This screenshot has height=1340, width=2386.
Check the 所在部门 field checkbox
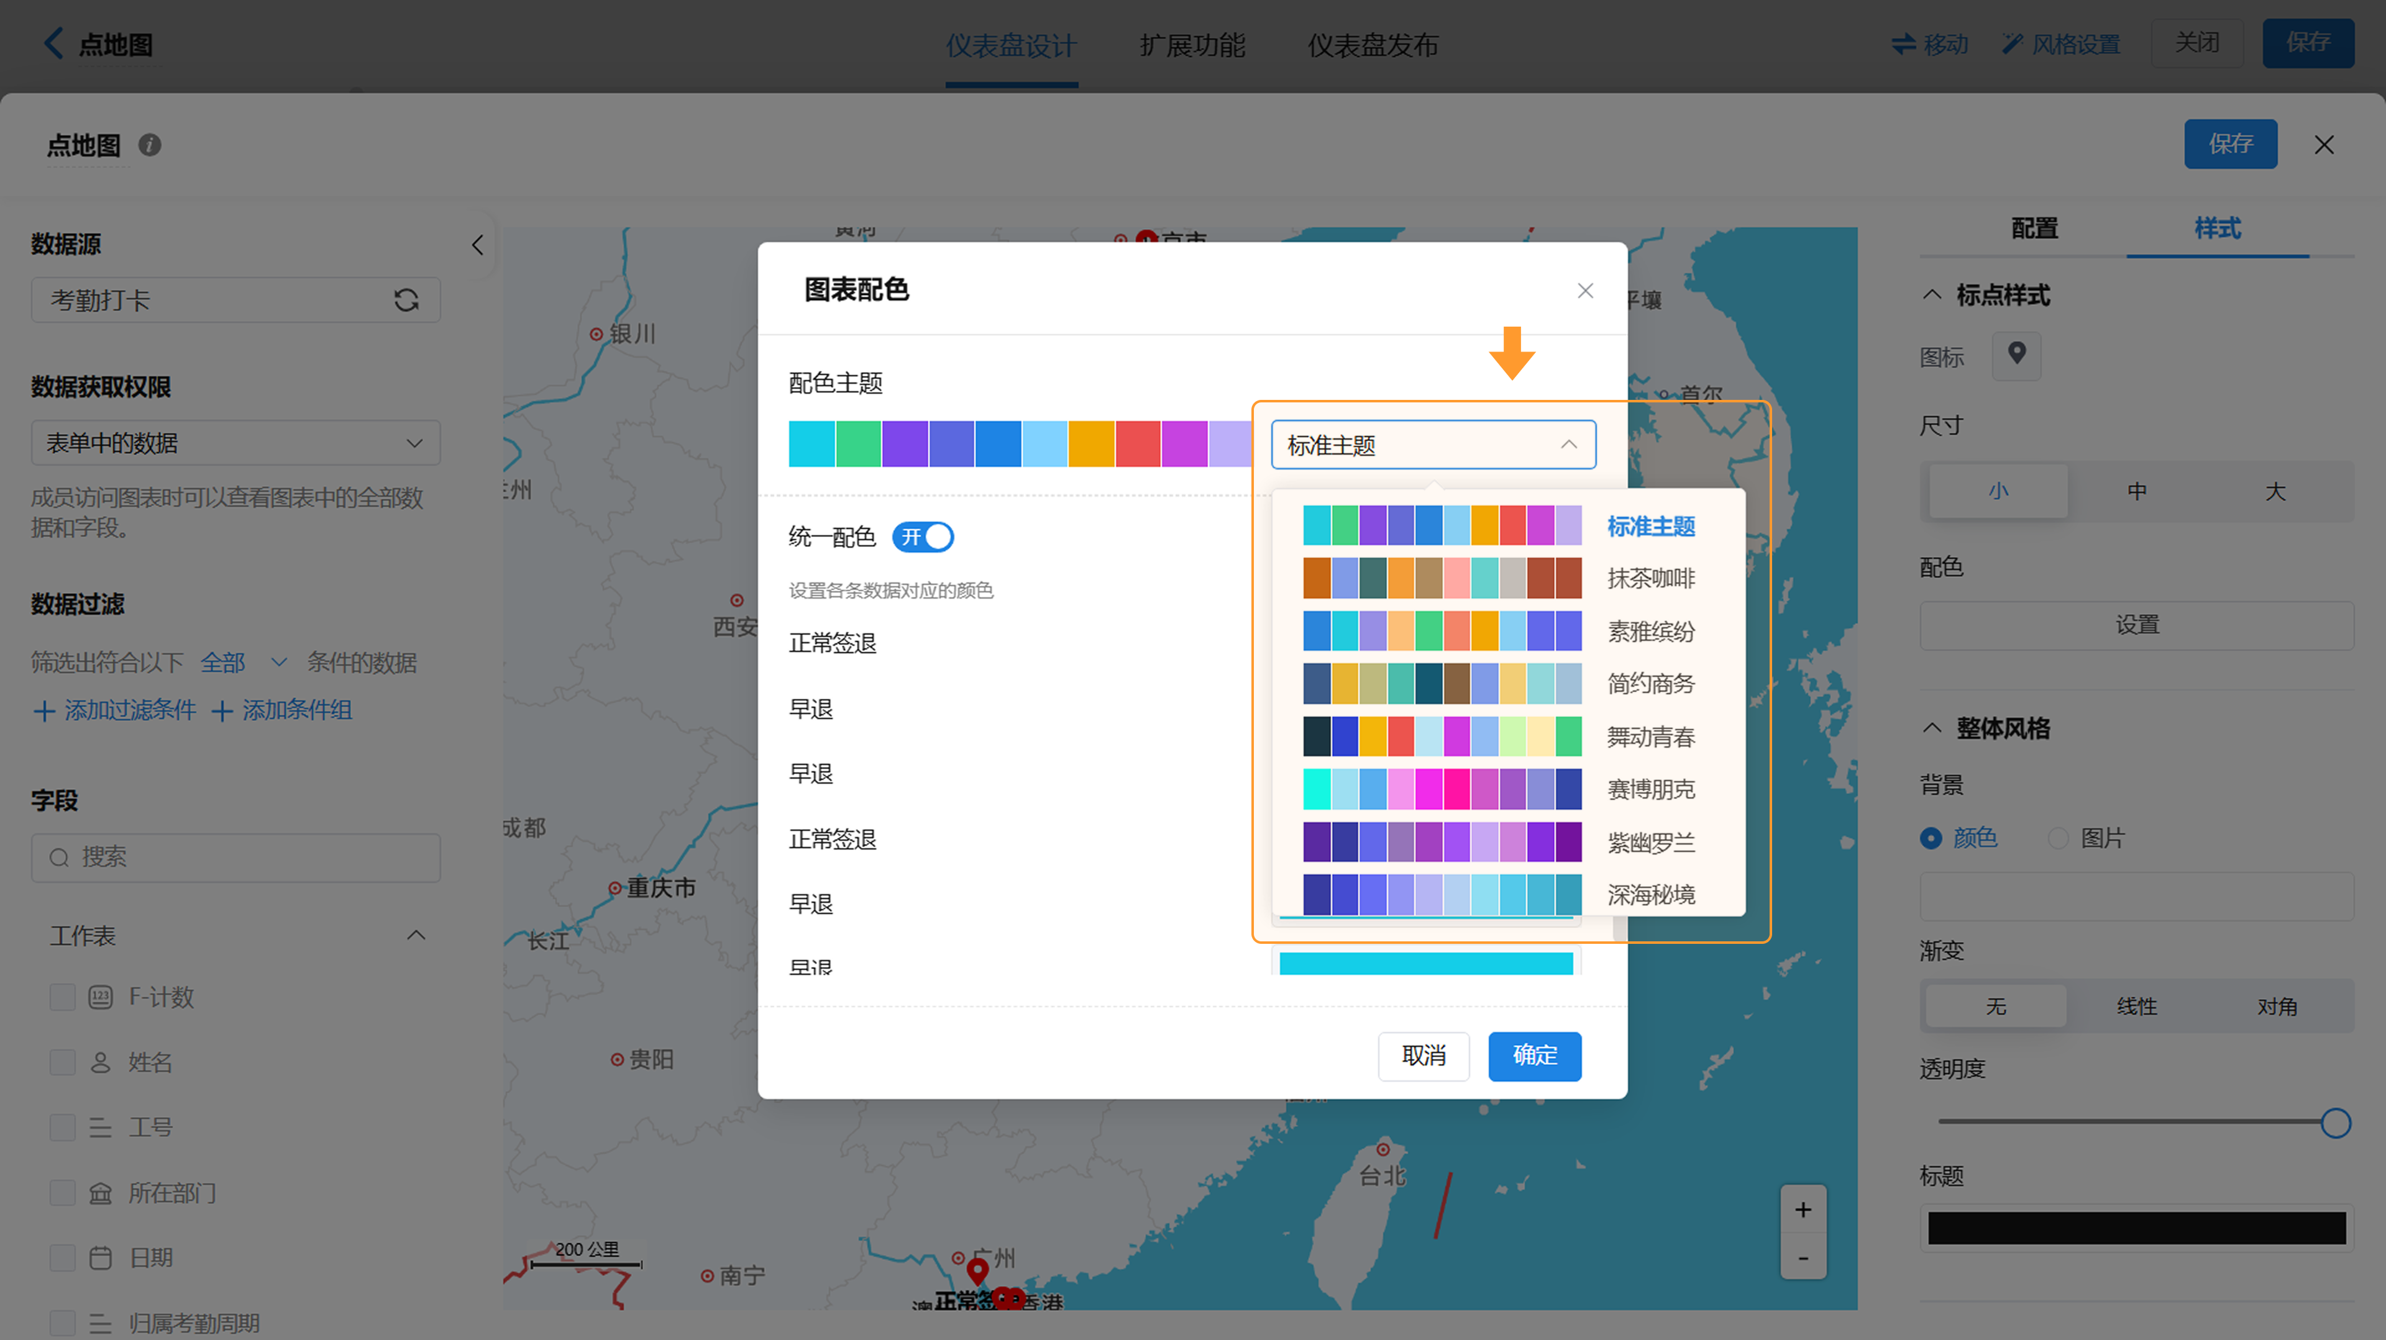(x=62, y=1193)
